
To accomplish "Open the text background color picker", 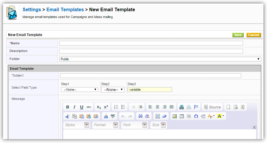I will pyautogui.click(x=221, y=116).
